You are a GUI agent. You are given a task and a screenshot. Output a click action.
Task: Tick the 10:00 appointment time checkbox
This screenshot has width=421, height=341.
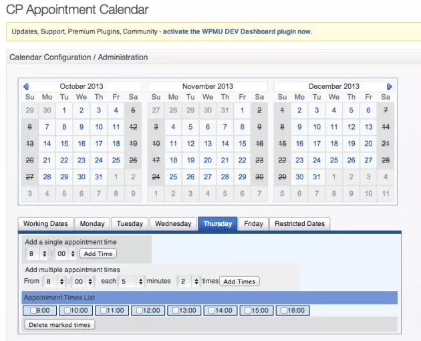pos(67,311)
